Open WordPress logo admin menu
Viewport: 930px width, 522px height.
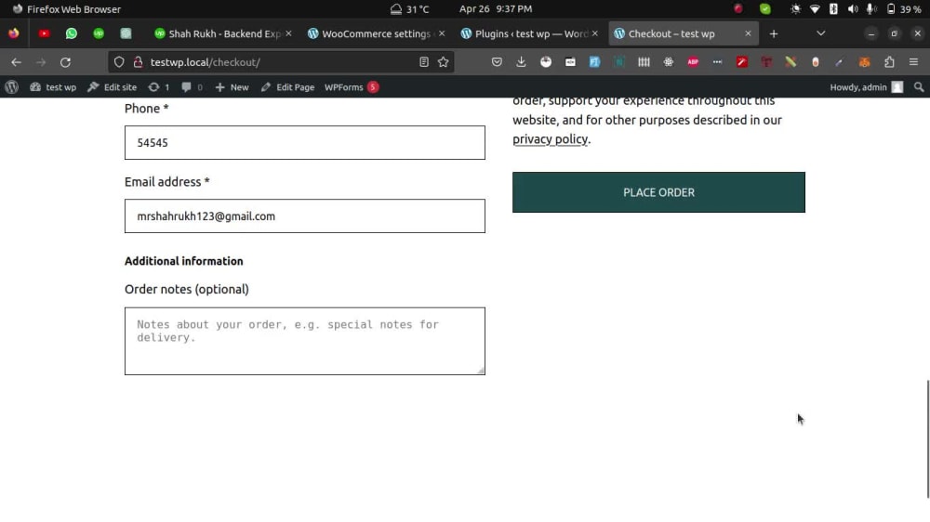click(12, 87)
